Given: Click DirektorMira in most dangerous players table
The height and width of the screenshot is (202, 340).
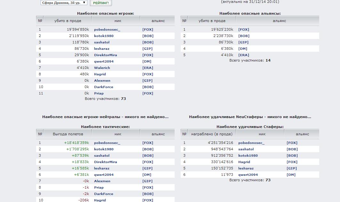Looking at the screenshot, I should tap(105, 55).
